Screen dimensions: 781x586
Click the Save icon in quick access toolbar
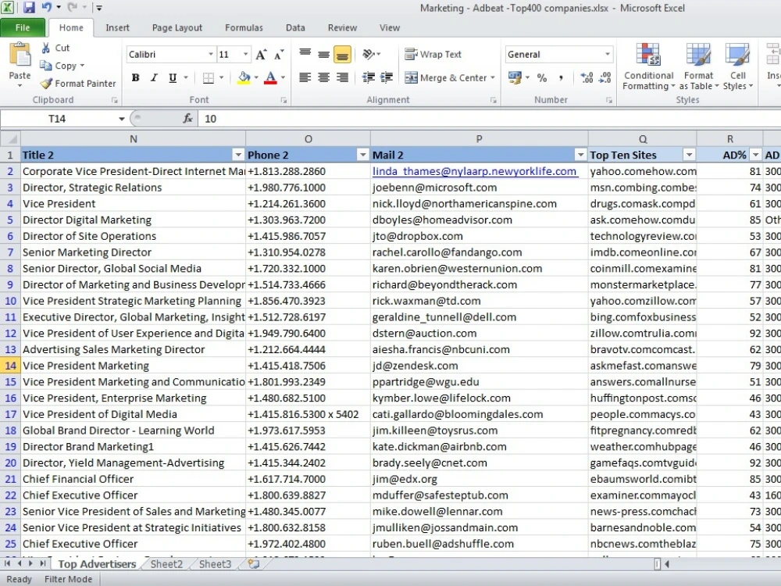(29, 8)
